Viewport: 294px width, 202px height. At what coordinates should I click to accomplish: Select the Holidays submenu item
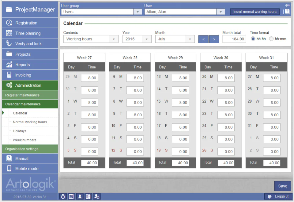pos(20,131)
